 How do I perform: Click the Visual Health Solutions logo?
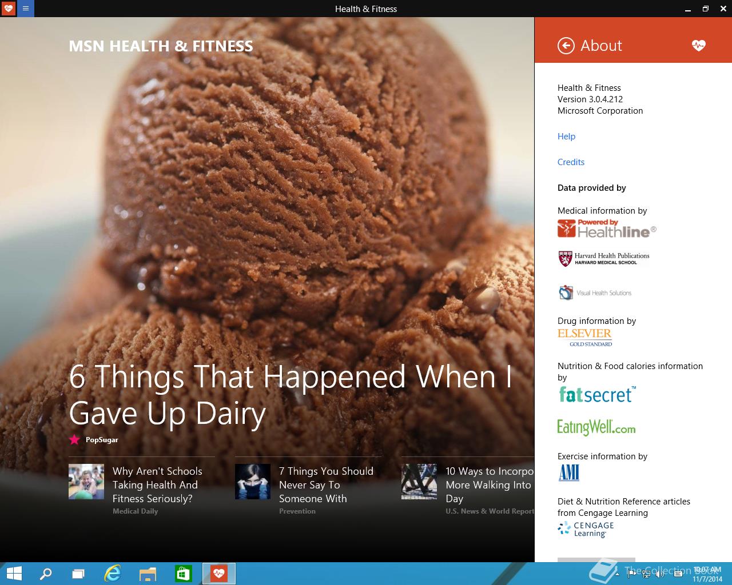point(595,292)
